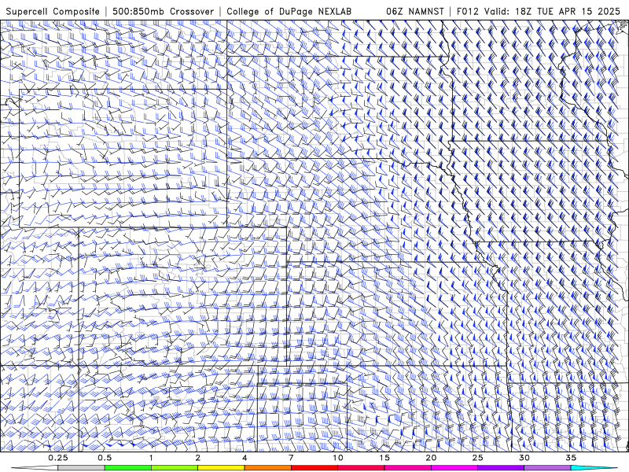Click the 'College of DuPage NEXLAB' label
The width and height of the screenshot is (629, 472).
click(289, 11)
